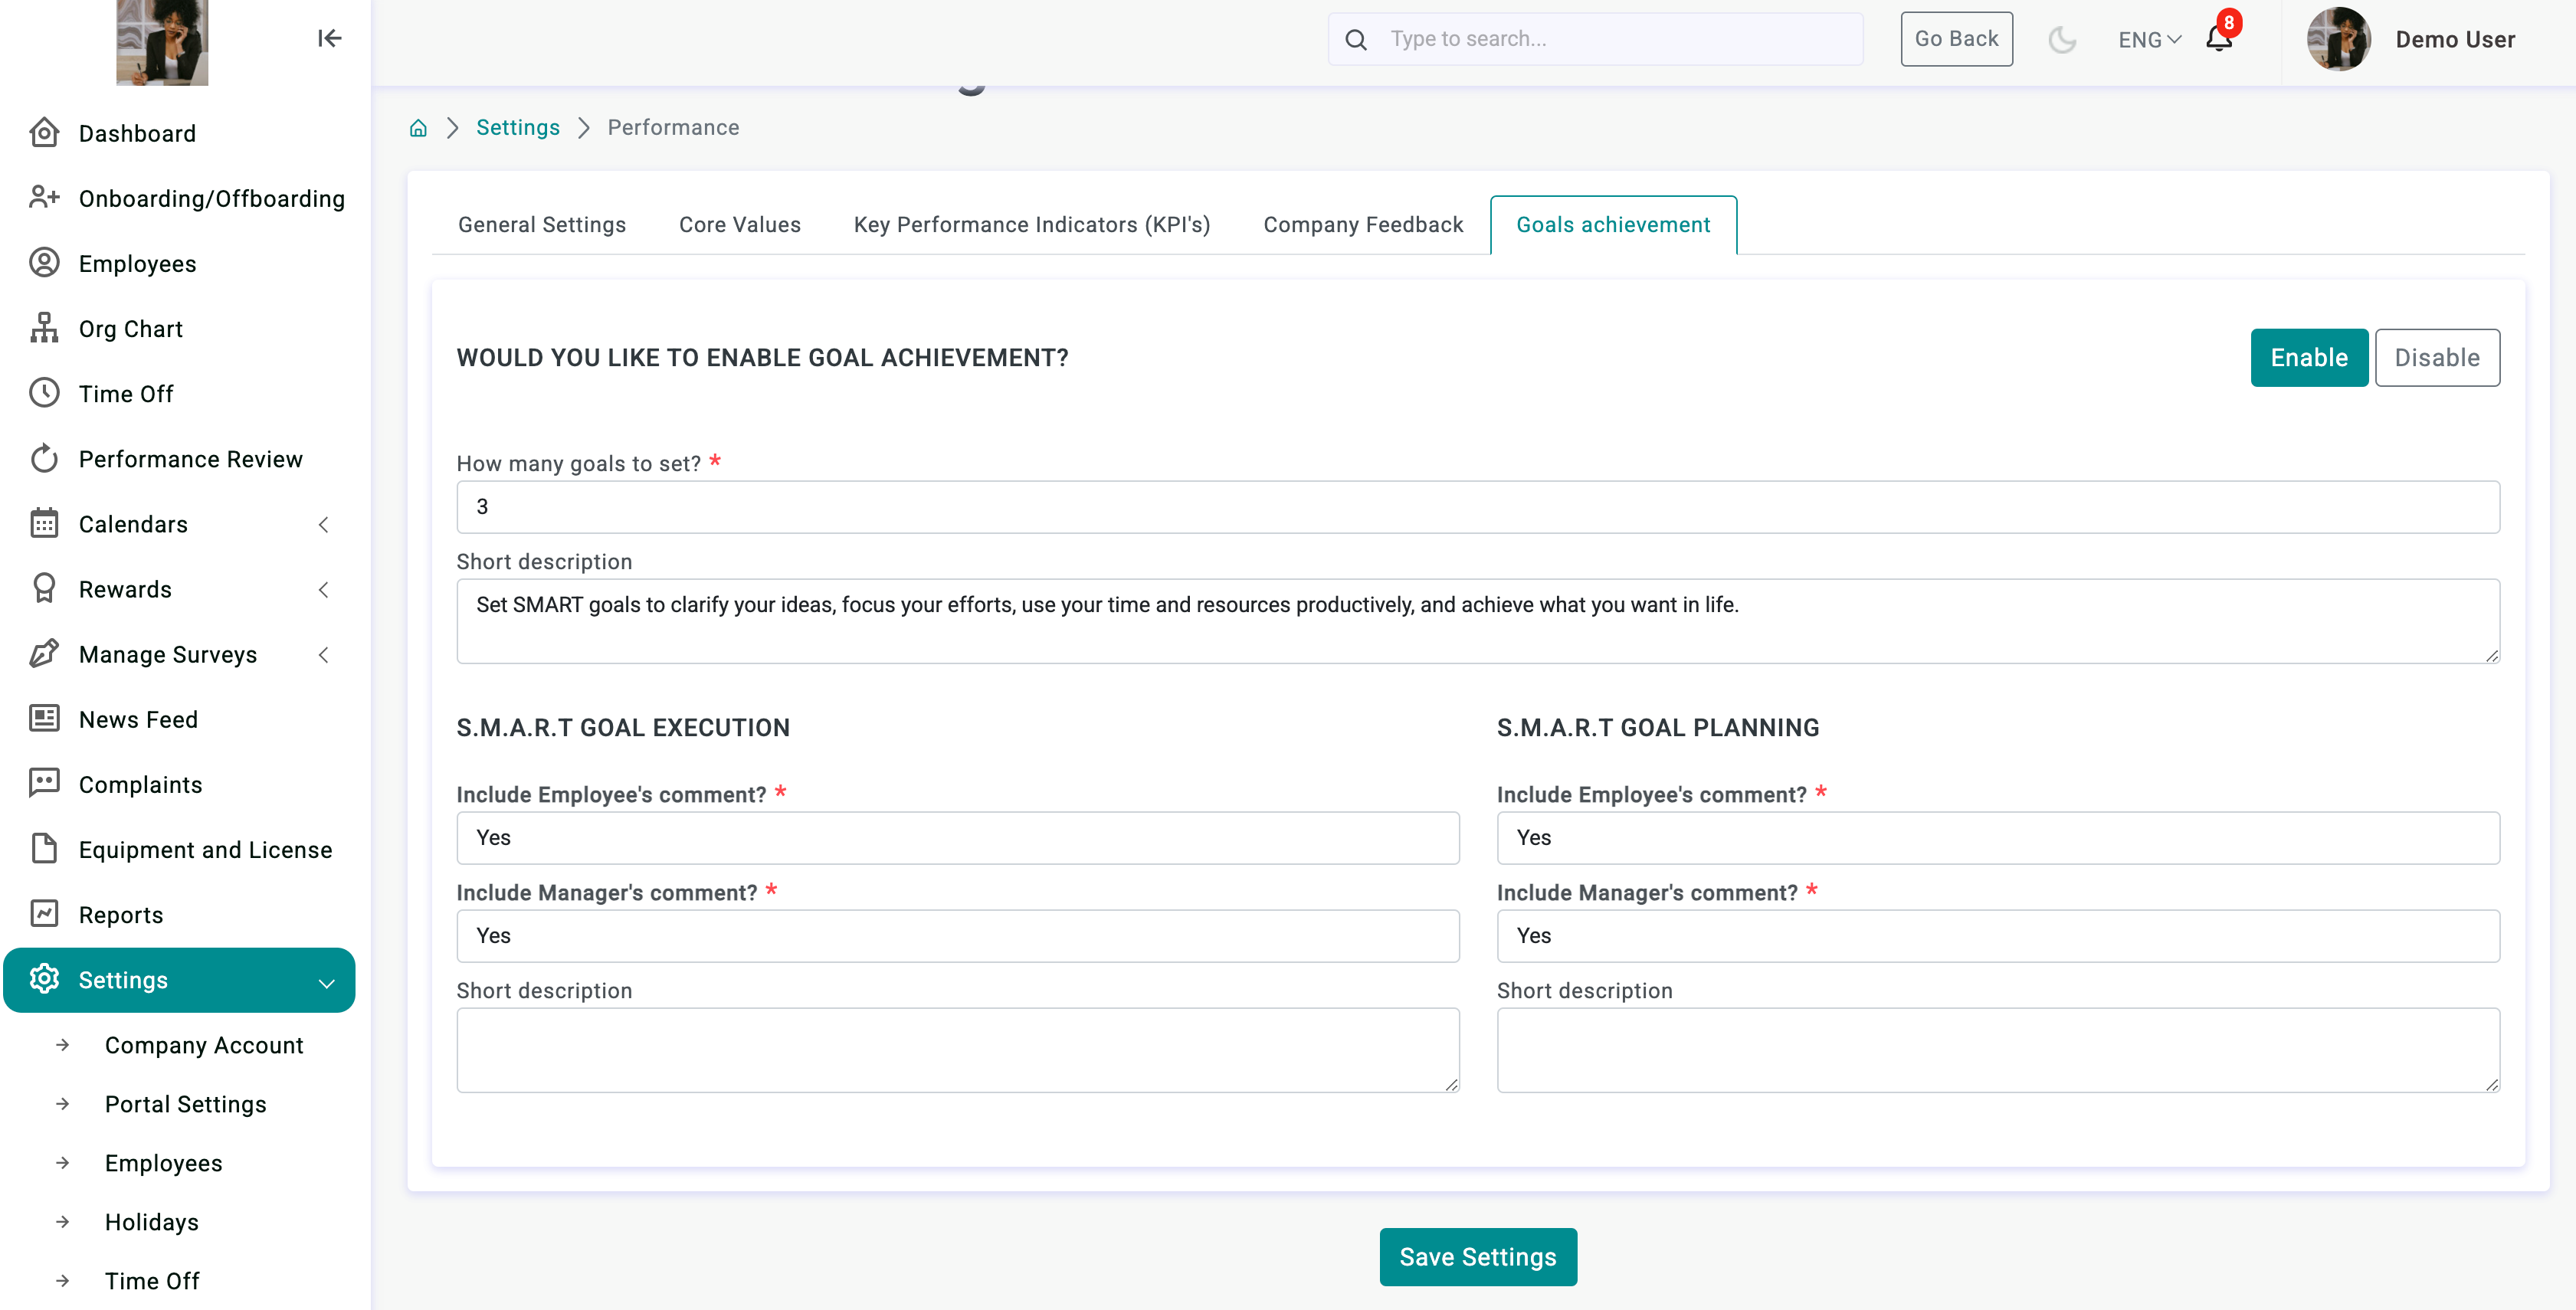The width and height of the screenshot is (2576, 1310).
Task: Click the home icon in breadcrumb
Action: pyautogui.click(x=418, y=127)
